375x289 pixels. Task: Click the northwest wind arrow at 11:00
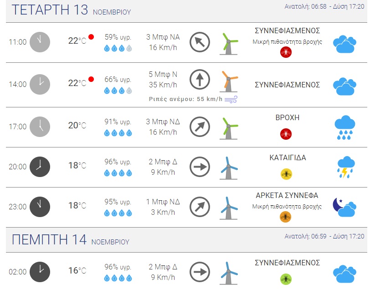pyautogui.click(x=199, y=42)
